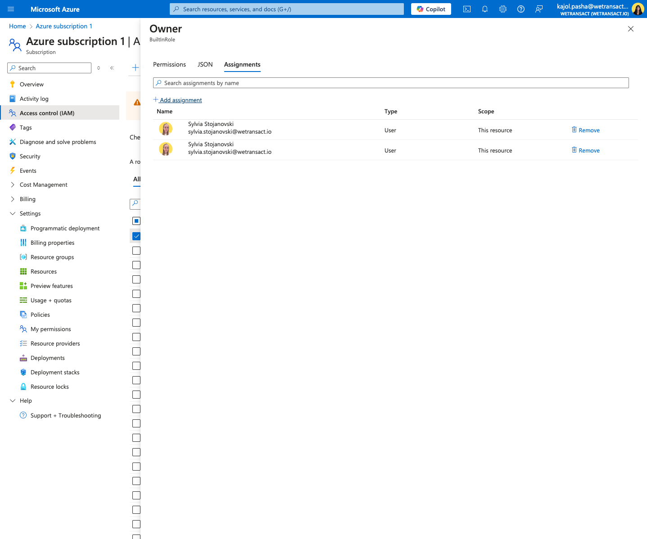Click the Policies icon in Settings

(x=23, y=314)
